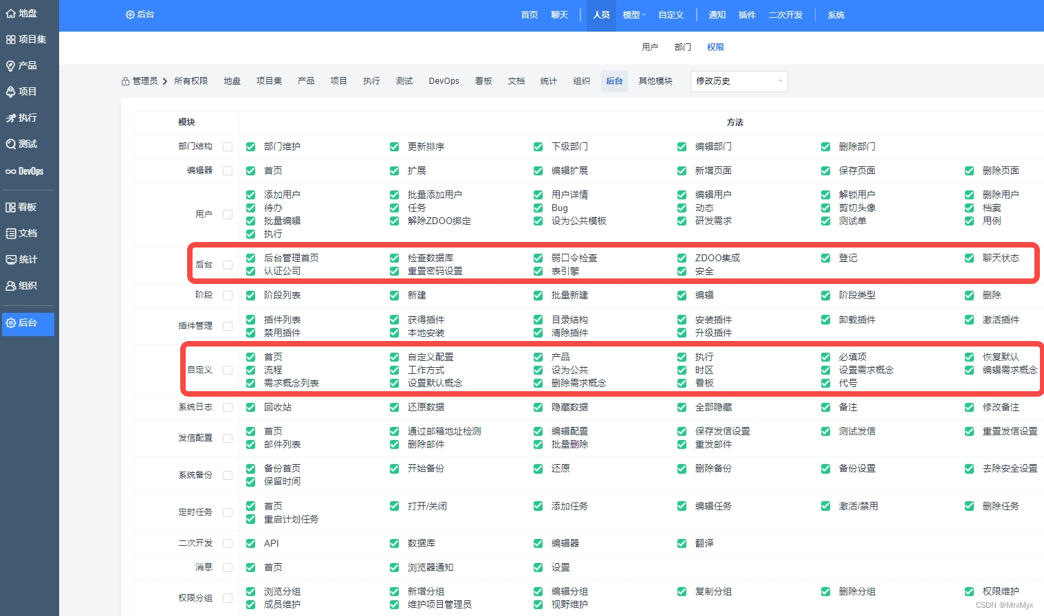Click the 管理员 lock breadcrumb
1044x616 pixels.
[x=140, y=81]
